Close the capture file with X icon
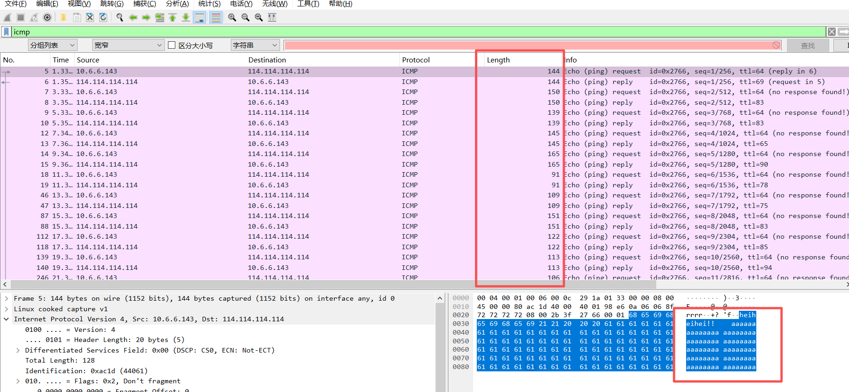Image resolution: width=849 pixels, height=392 pixels. 90,17
